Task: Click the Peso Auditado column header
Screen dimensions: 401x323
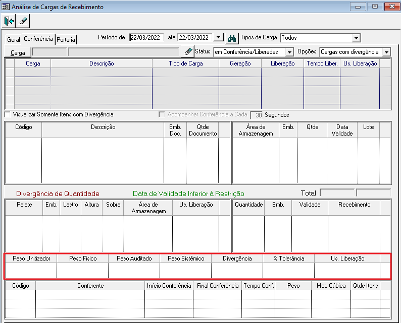Action: point(134,259)
